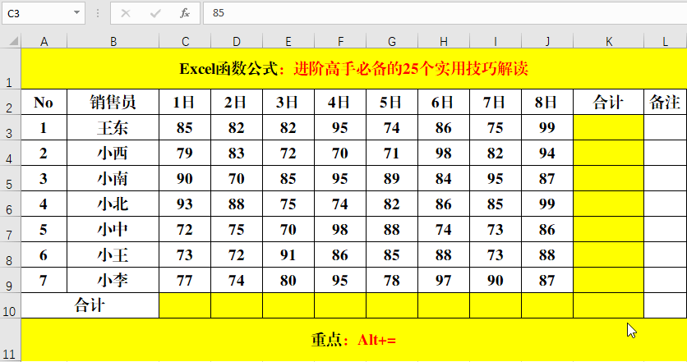Click 王东's 1日 value 85
The image size is (687, 362).
[185, 127]
